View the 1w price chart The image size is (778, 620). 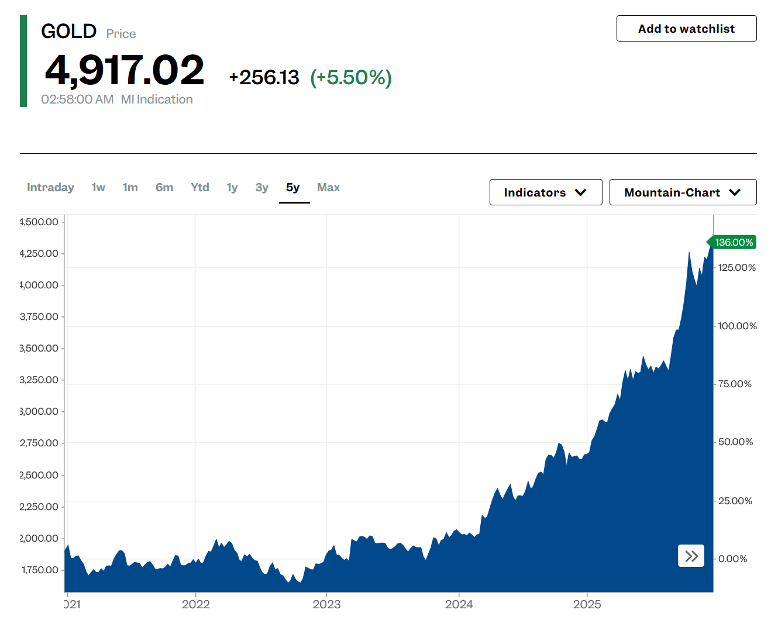click(98, 187)
